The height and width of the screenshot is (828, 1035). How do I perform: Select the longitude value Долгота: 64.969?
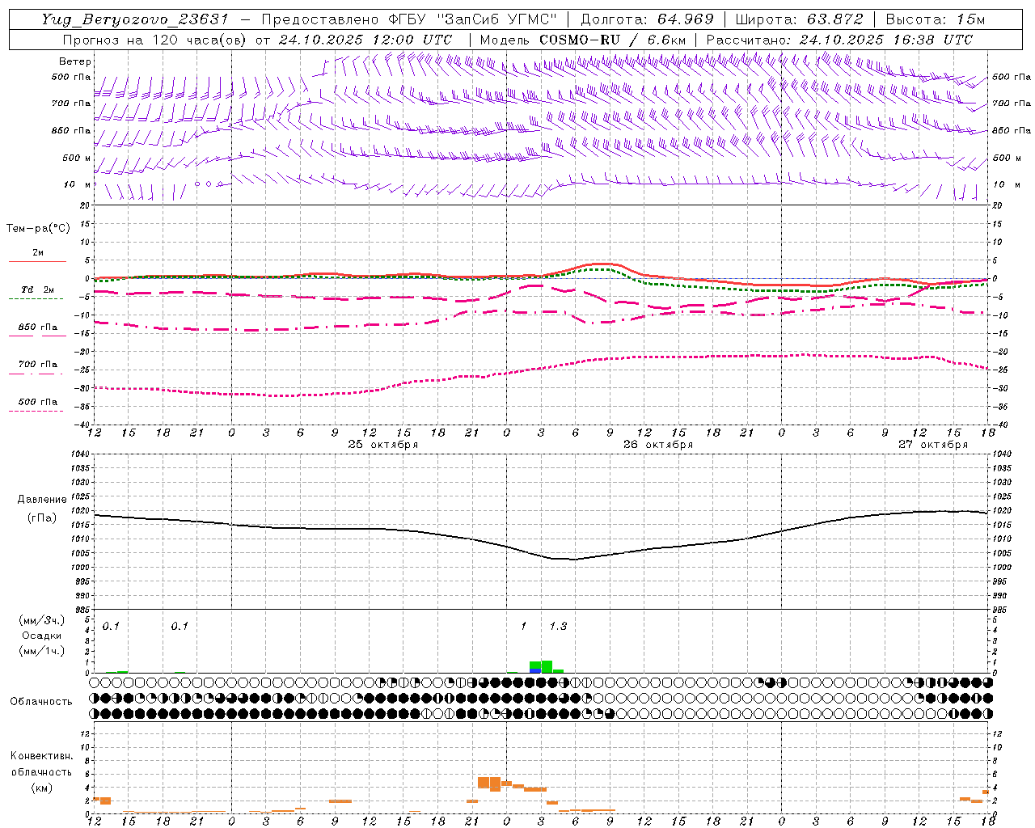tap(648, 19)
